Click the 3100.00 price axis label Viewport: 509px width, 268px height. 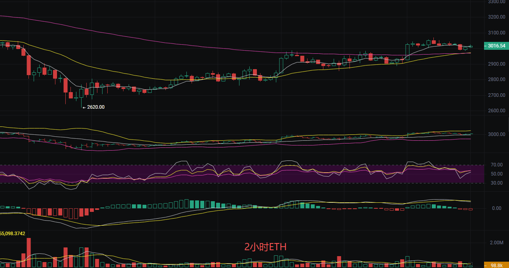coord(497,33)
